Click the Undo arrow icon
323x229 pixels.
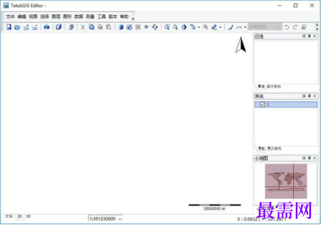point(287,27)
